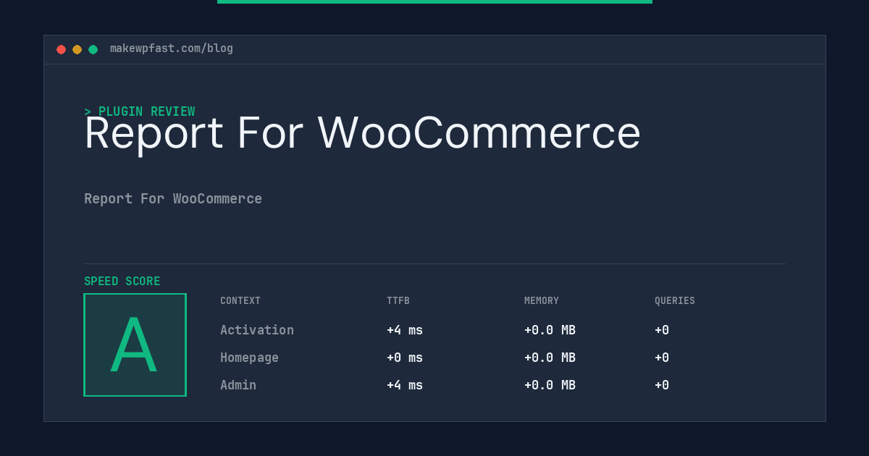The width and height of the screenshot is (869, 456).
Task: Click the 'MEMORY' column header
Action: [x=542, y=301]
